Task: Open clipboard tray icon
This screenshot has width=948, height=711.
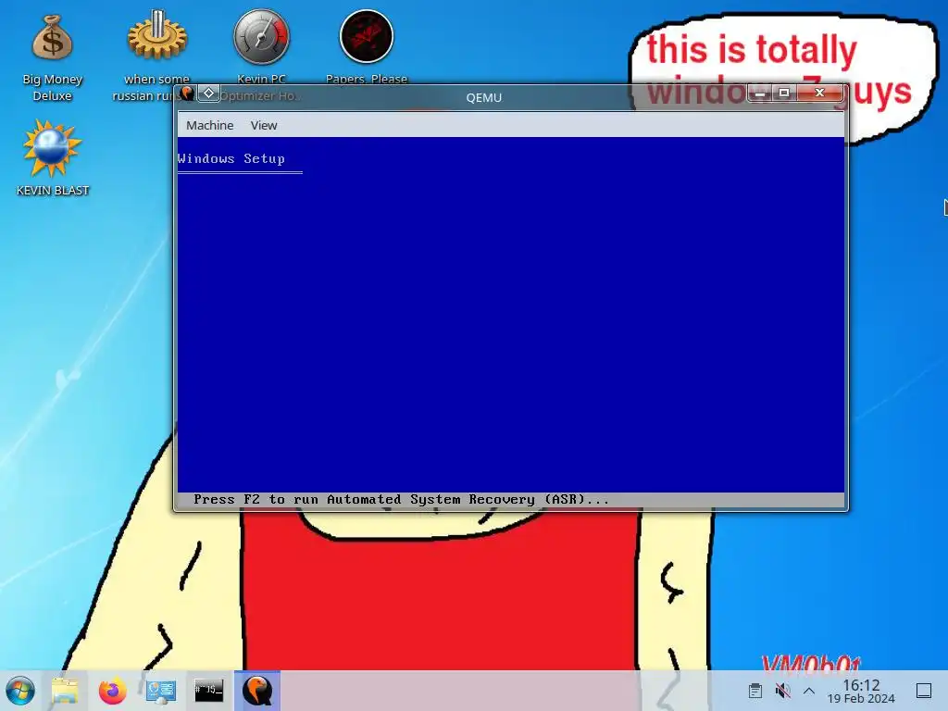Action: 755,691
